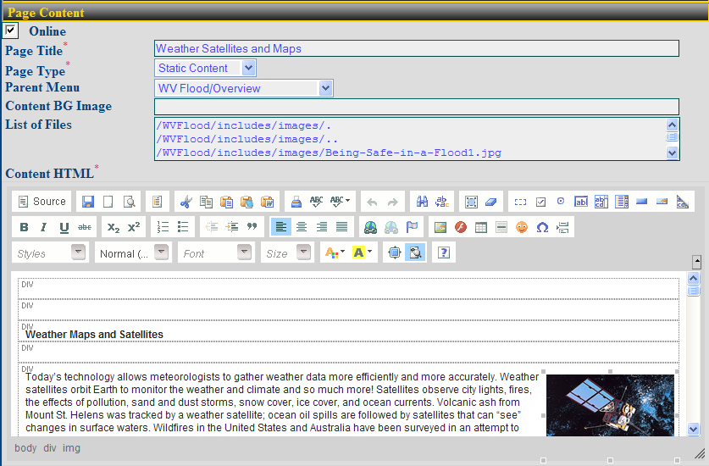Click the Save icon in editor toolbar
The image size is (709, 466).
pos(88,202)
